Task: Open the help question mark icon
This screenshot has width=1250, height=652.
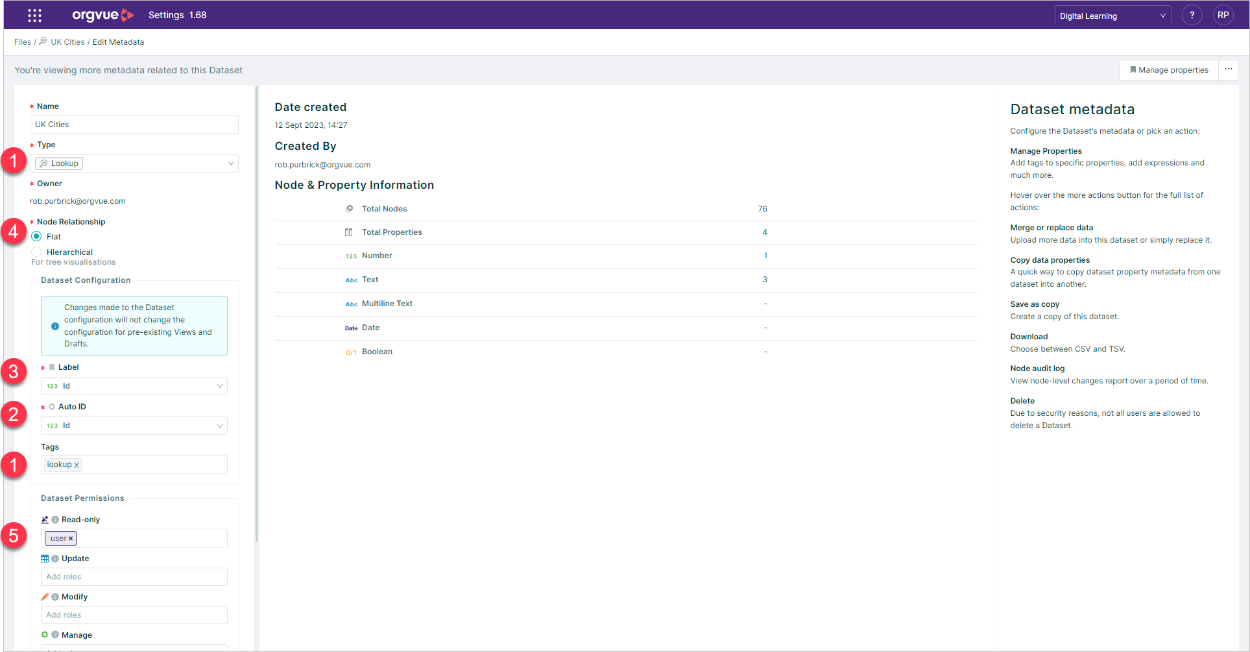Action: pos(1192,15)
